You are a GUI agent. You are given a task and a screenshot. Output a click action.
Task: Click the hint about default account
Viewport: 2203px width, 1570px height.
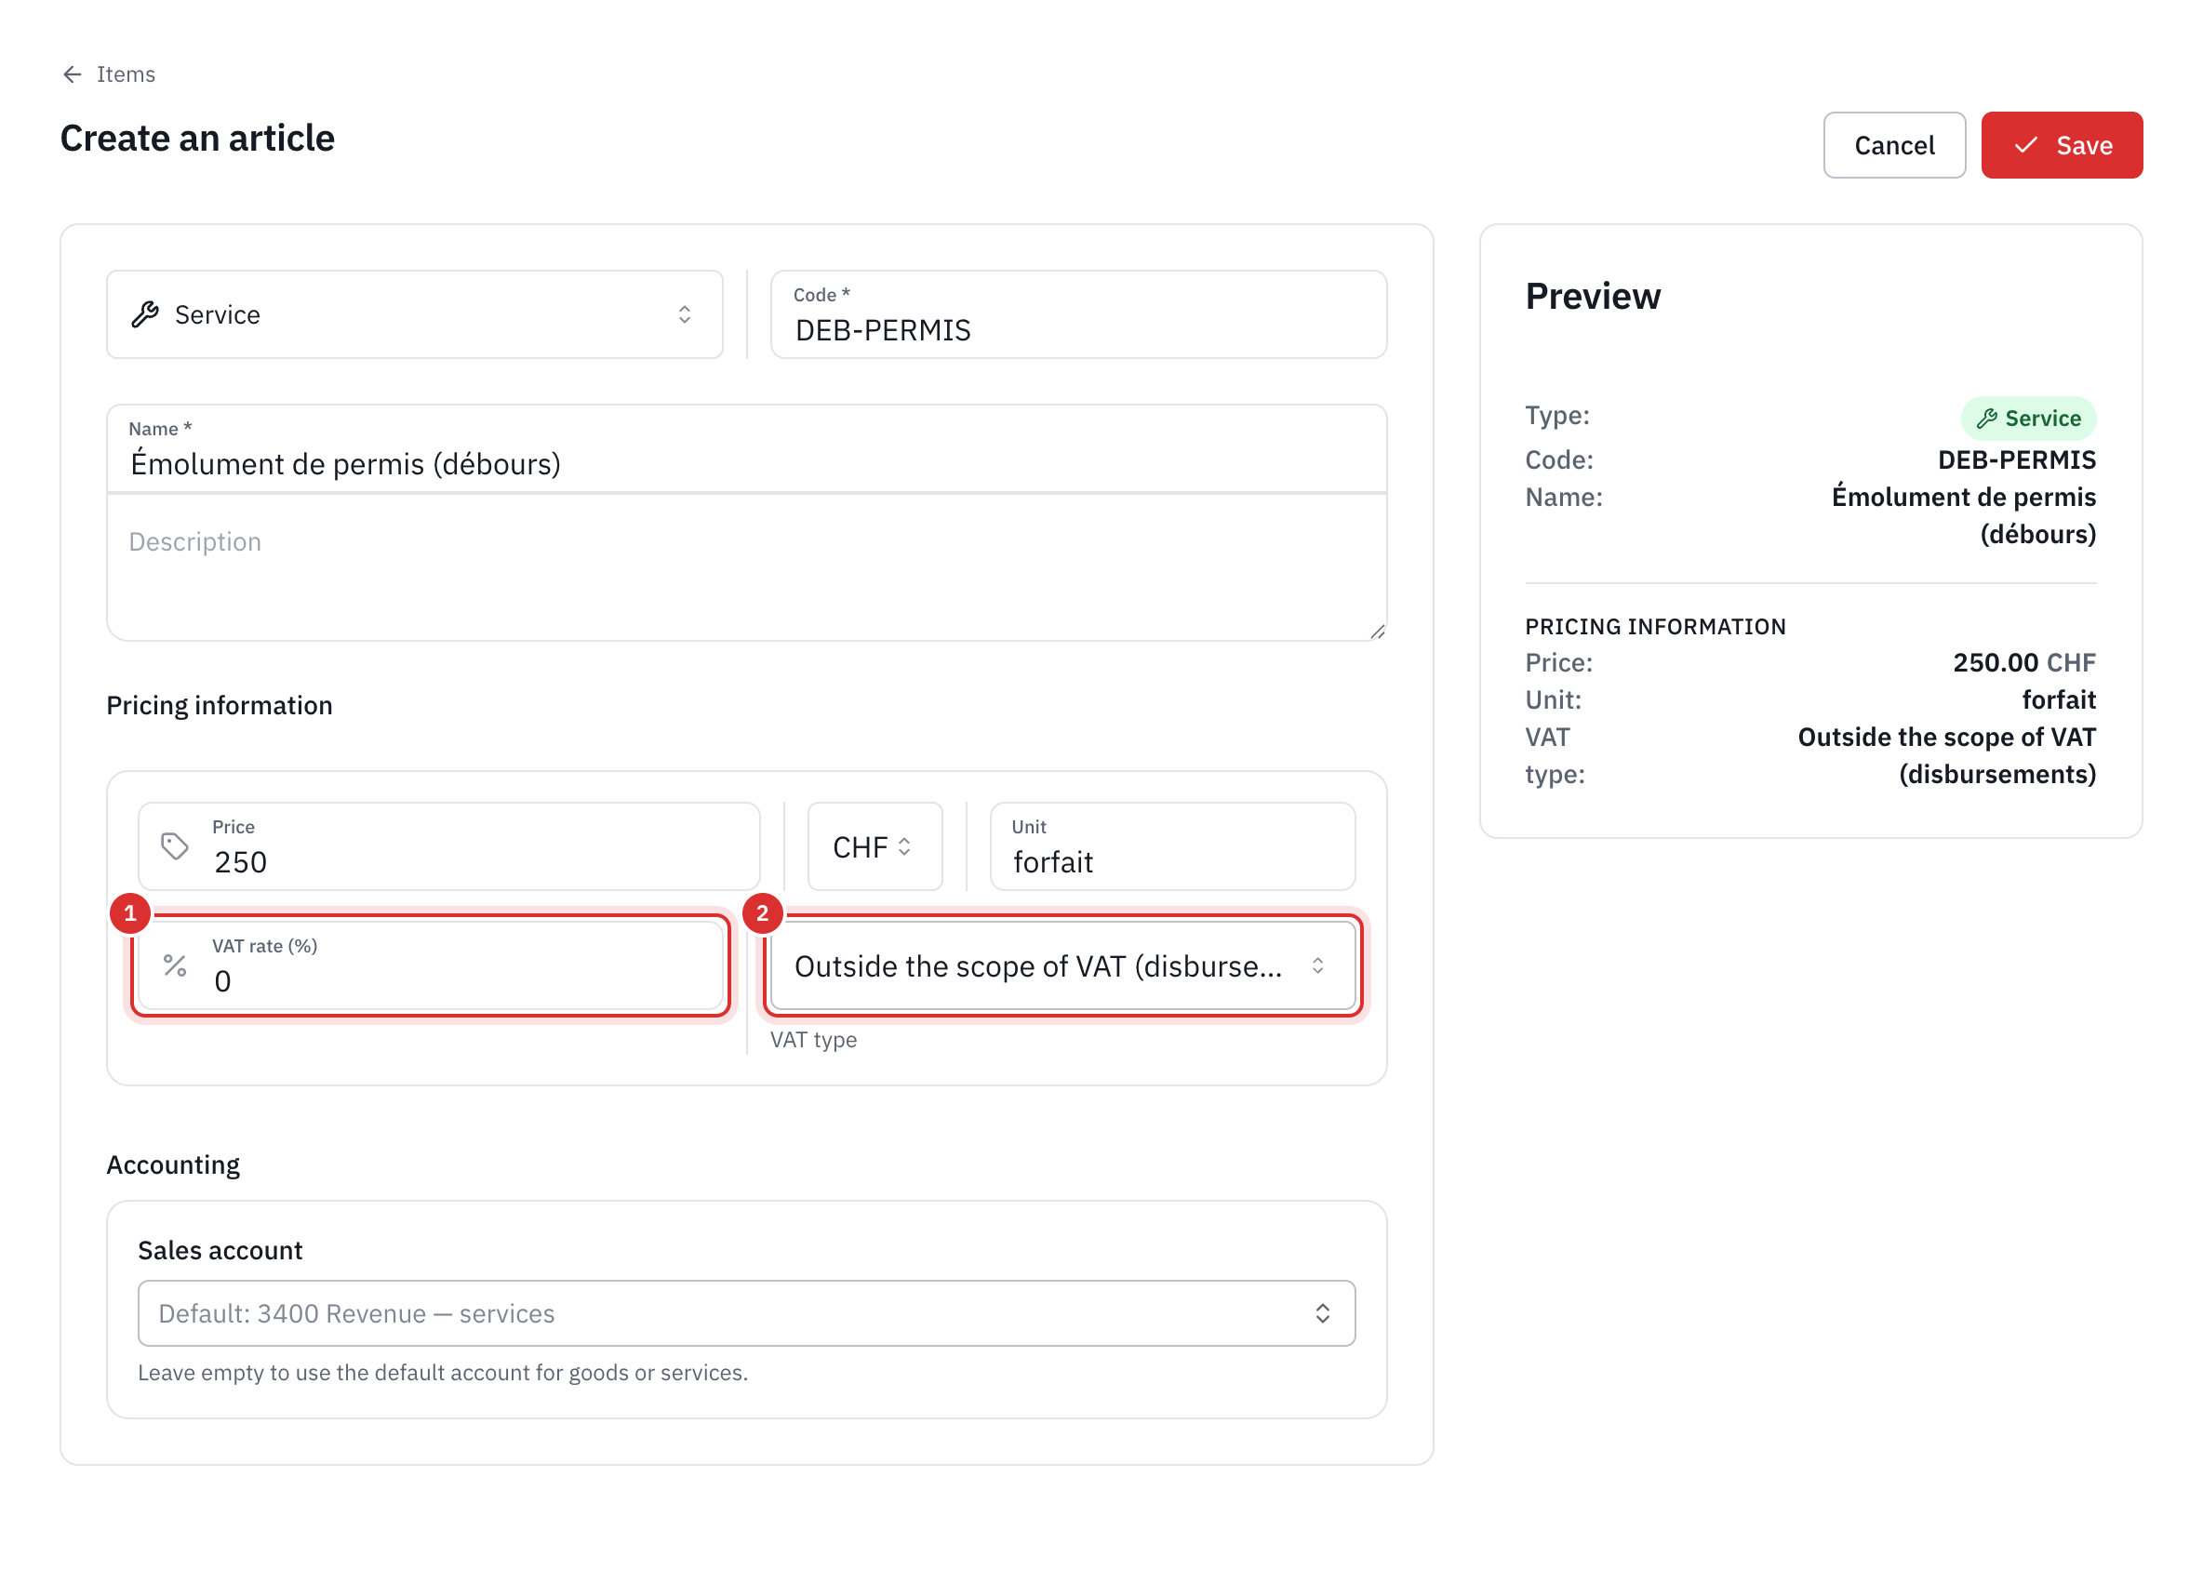(x=443, y=1372)
